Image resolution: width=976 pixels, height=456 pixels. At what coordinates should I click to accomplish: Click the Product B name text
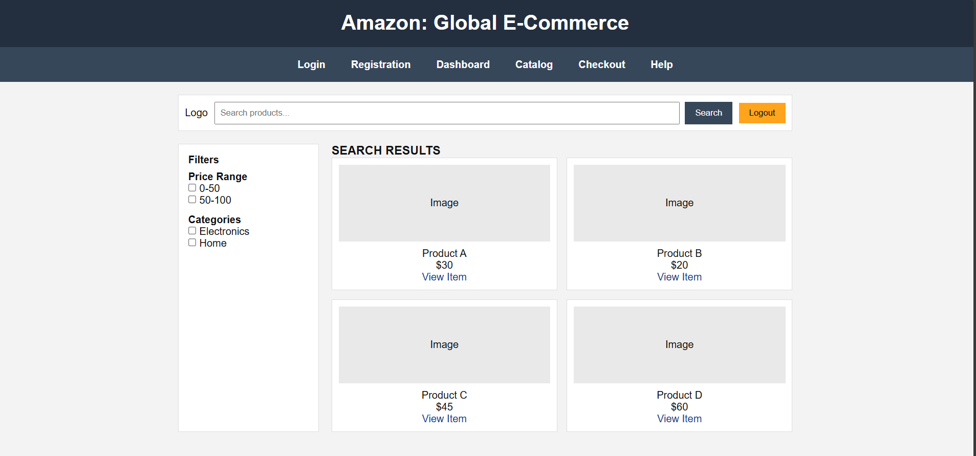click(x=679, y=253)
